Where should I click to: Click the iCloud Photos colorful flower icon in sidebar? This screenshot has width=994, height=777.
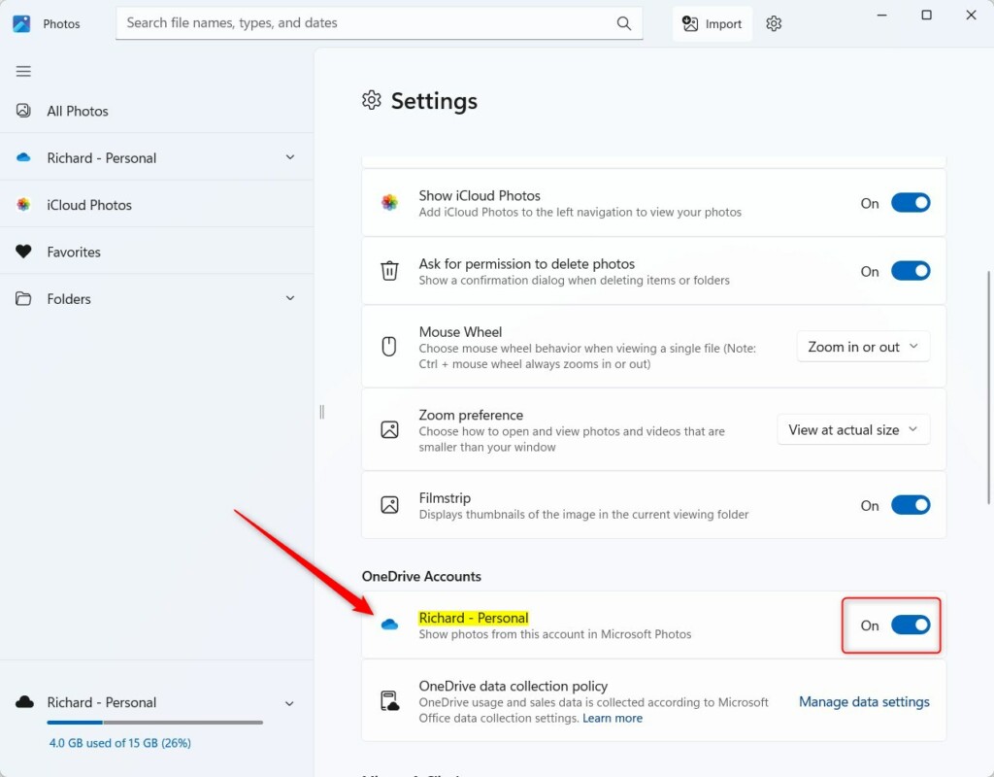tap(23, 204)
